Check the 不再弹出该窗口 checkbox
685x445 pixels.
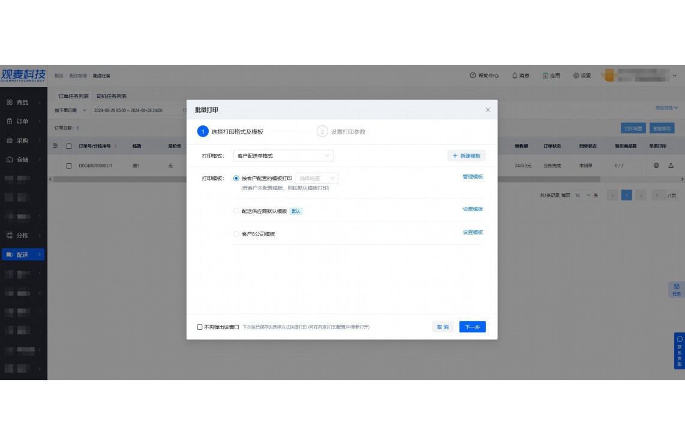(199, 327)
